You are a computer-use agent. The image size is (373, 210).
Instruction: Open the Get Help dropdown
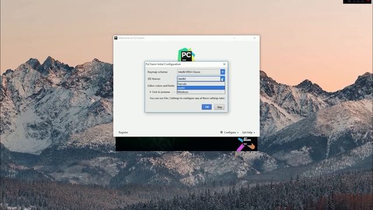point(248,132)
